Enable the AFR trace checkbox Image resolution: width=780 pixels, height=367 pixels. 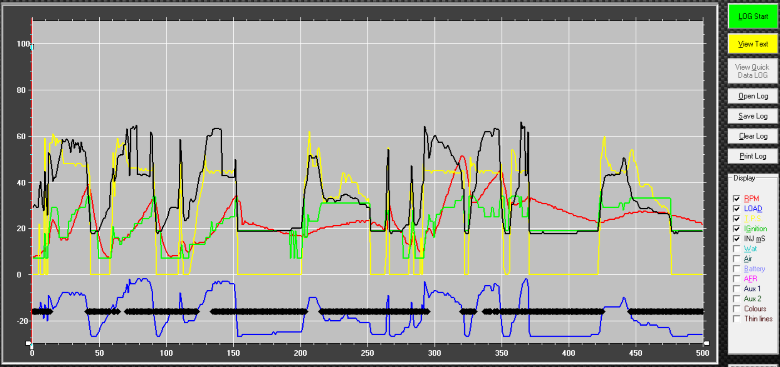tap(737, 279)
